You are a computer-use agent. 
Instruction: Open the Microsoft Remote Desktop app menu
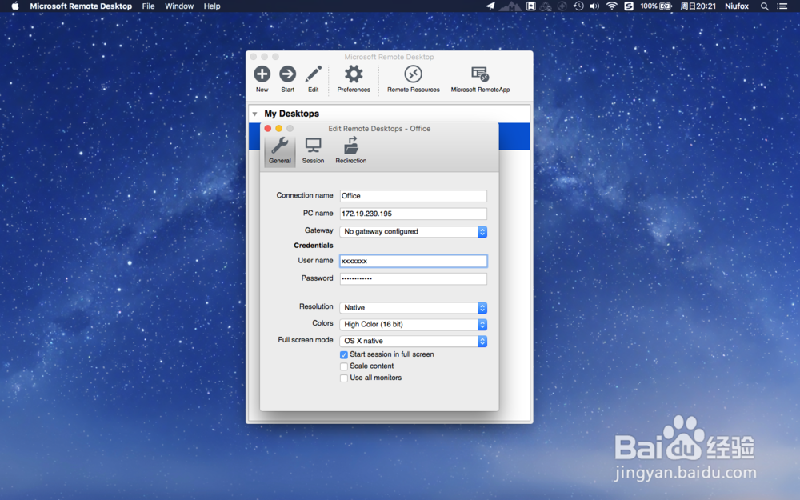tap(81, 6)
